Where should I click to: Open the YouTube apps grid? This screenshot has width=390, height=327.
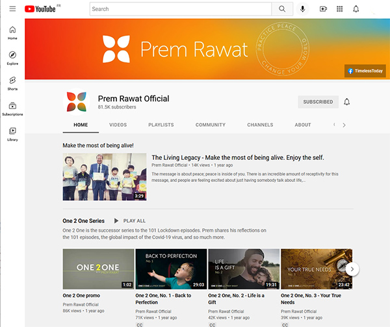pyautogui.click(x=339, y=9)
